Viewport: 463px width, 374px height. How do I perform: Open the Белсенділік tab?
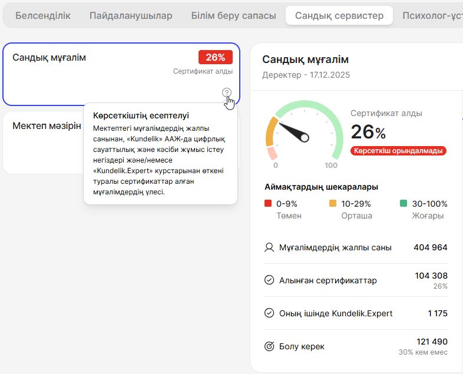42,15
